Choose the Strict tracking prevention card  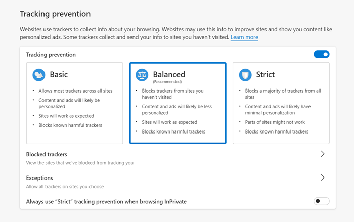coord(281,103)
